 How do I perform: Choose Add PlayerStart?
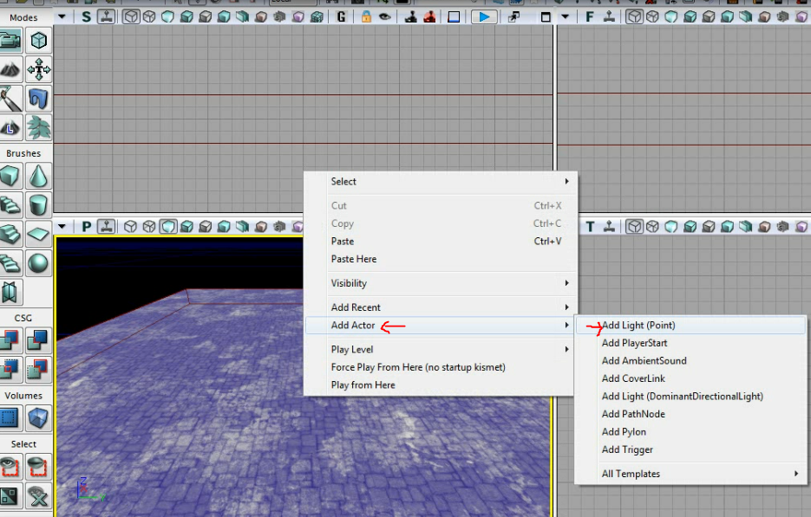[x=690, y=343]
